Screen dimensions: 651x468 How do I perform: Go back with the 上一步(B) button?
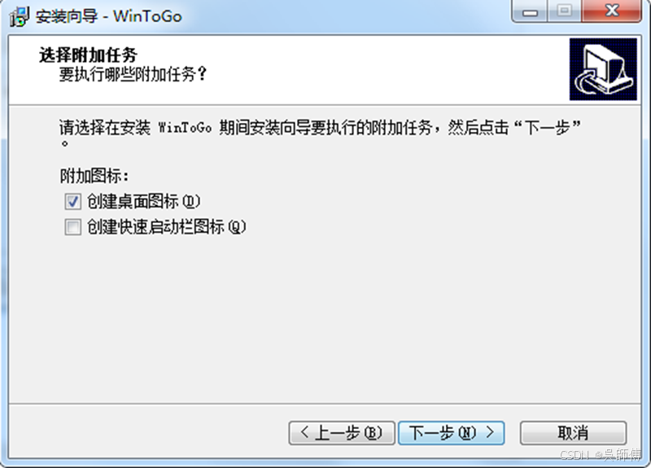coord(342,433)
